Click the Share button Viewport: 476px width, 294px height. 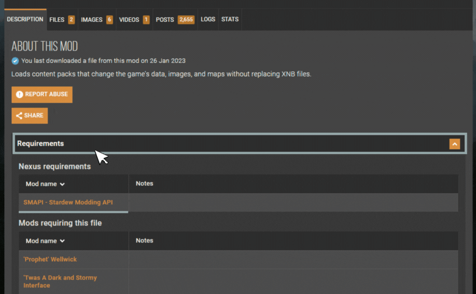[30, 116]
